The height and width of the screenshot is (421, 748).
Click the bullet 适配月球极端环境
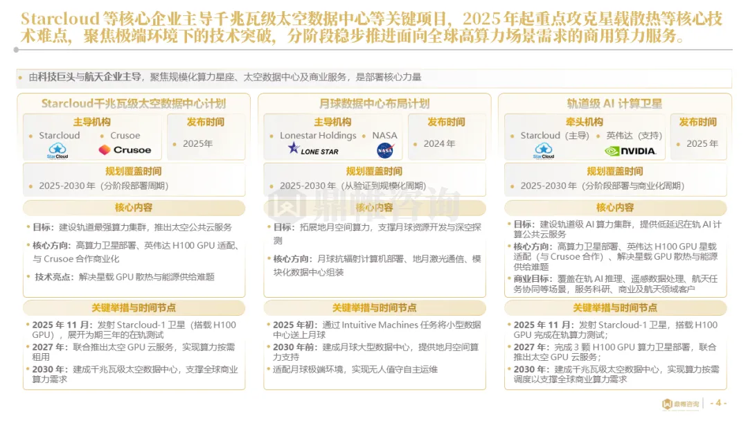[355, 370]
